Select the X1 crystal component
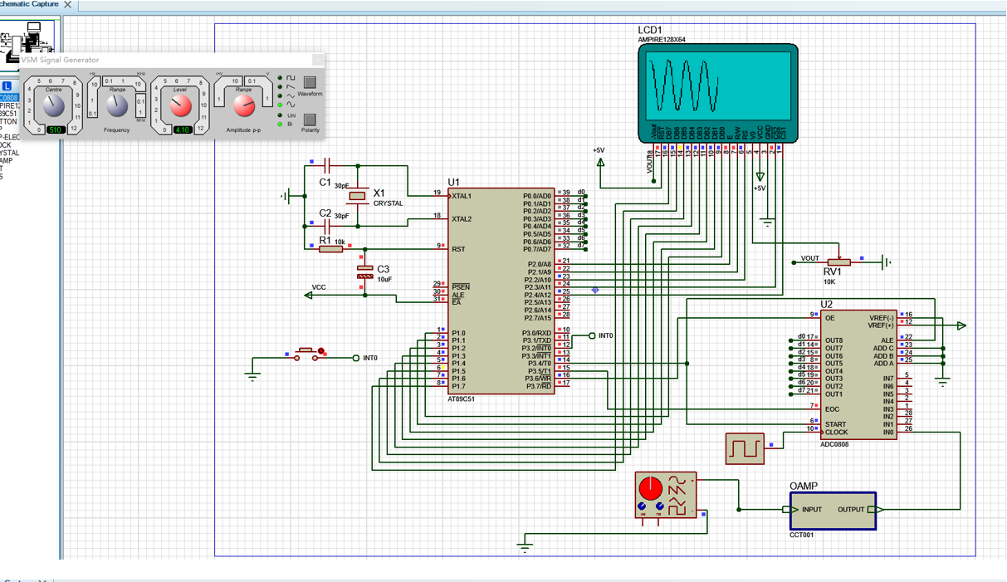The width and height of the screenshot is (1007, 582). coord(357,196)
